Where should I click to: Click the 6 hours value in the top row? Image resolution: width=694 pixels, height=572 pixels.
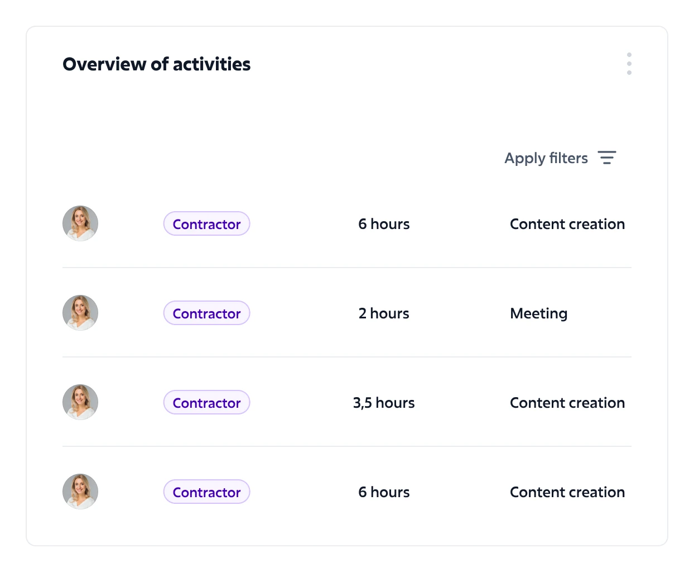(384, 224)
